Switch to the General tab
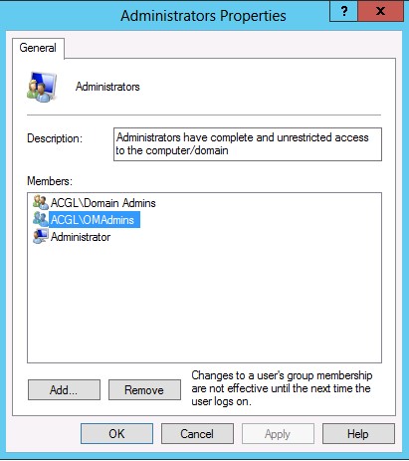Viewport: 409px width, 461px height. 38,48
